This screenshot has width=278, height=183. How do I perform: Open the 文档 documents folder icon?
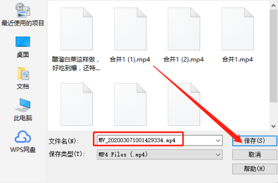click(x=23, y=78)
